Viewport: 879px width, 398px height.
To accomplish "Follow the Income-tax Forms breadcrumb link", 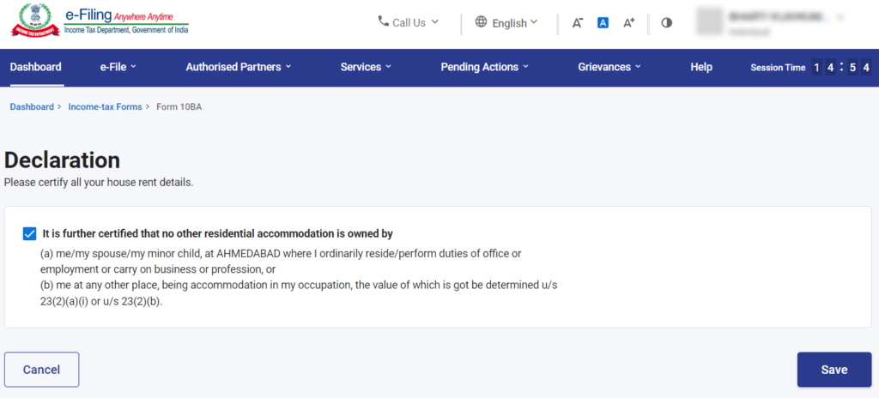I will (x=105, y=107).
